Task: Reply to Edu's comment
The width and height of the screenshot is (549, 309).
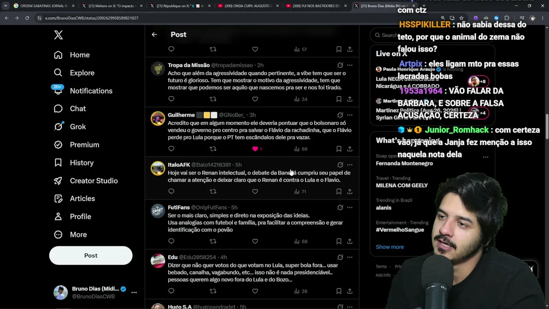Action: 171,291
